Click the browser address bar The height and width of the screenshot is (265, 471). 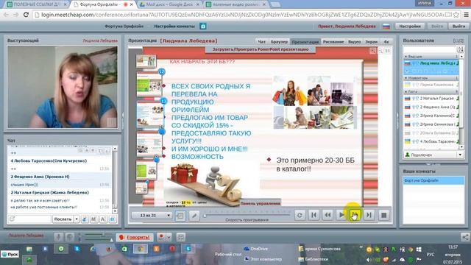click(x=241, y=15)
